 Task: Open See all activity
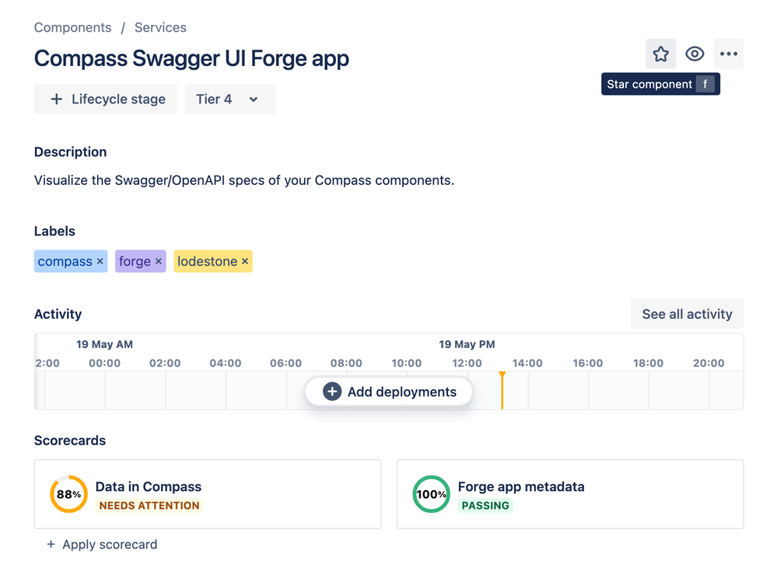pyautogui.click(x=687, y=314)
